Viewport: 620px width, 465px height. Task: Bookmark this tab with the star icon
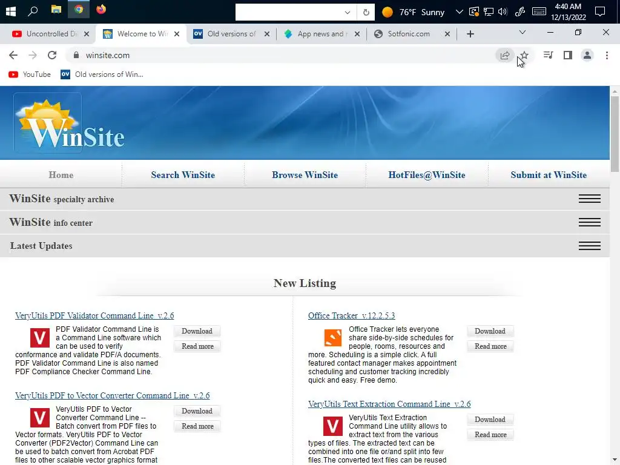(x=524, y=55)
